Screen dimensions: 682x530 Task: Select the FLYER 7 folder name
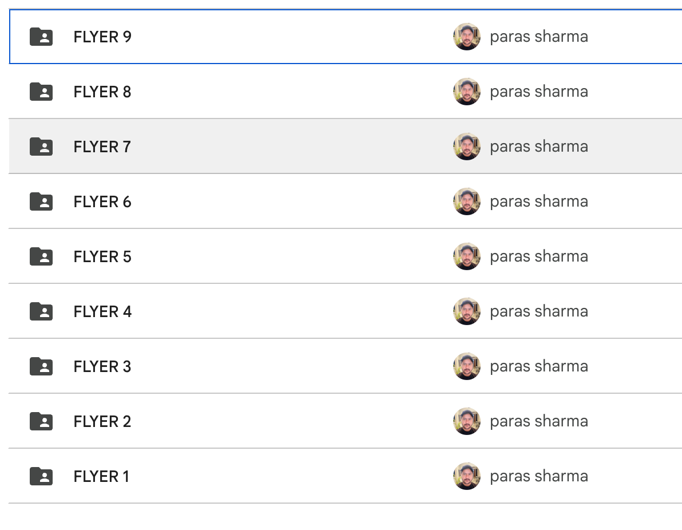[x=102, y=147]
